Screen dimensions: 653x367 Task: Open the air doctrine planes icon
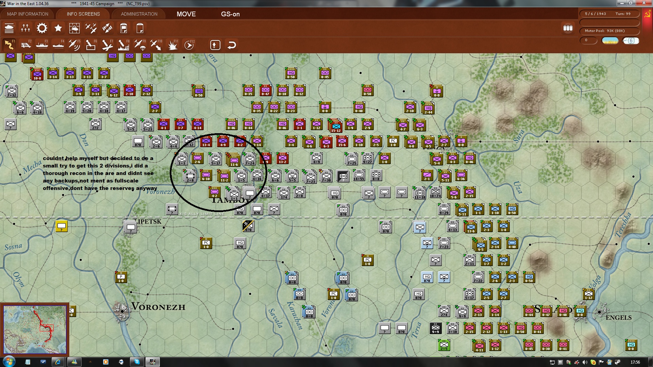point(91,28)
